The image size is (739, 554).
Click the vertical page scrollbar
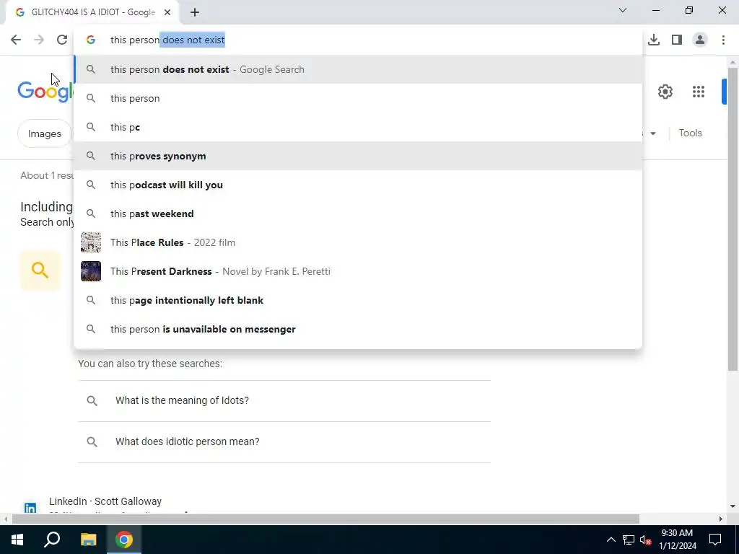[x=733, y=219]
